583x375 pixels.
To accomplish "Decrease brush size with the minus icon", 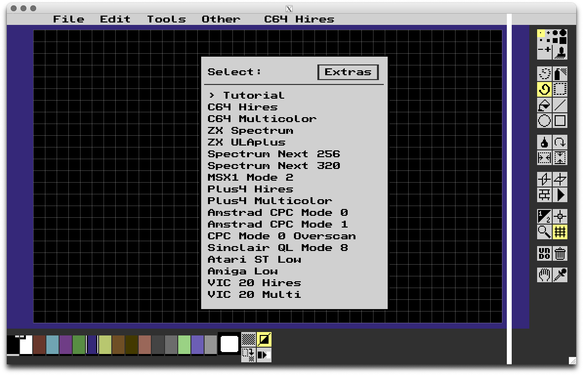I will point(540,49).
